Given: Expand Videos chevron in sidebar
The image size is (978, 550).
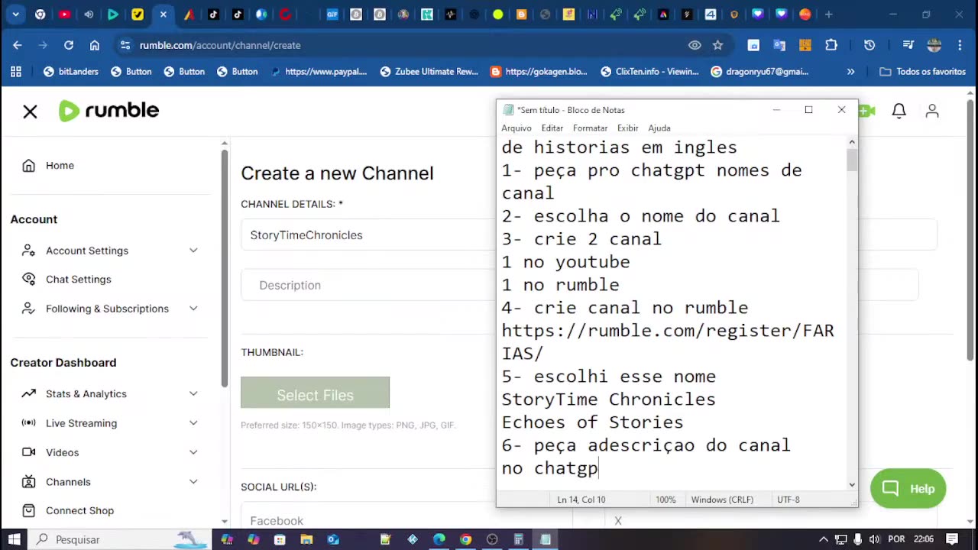Looking at the screenshot, I should tap(193, 452).
